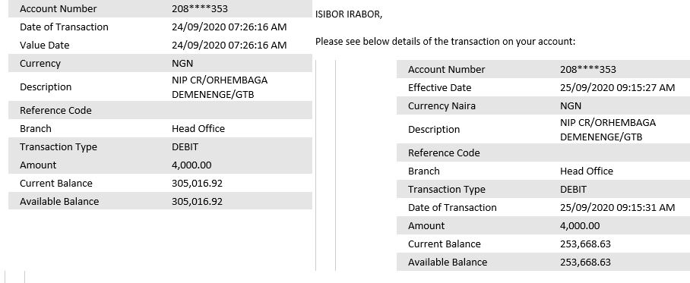Viewport: 690px width, 283px height.
Task: Click the Date of Transaction 24/09/2020 value
Action: coord(229,27)
